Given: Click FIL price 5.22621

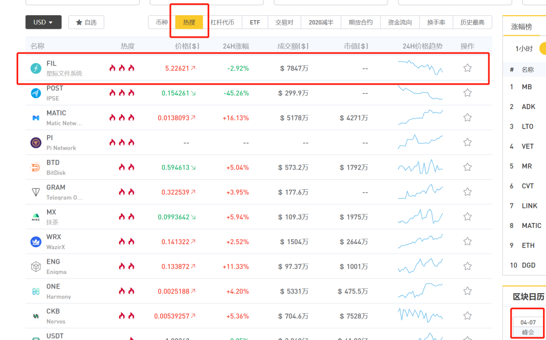Looking at the screenshot, I should (x=177, y=69).
